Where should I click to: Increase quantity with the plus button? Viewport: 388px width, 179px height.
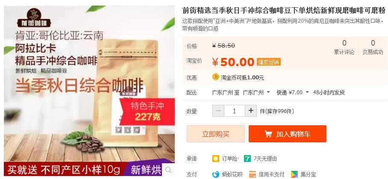[251, 111]
